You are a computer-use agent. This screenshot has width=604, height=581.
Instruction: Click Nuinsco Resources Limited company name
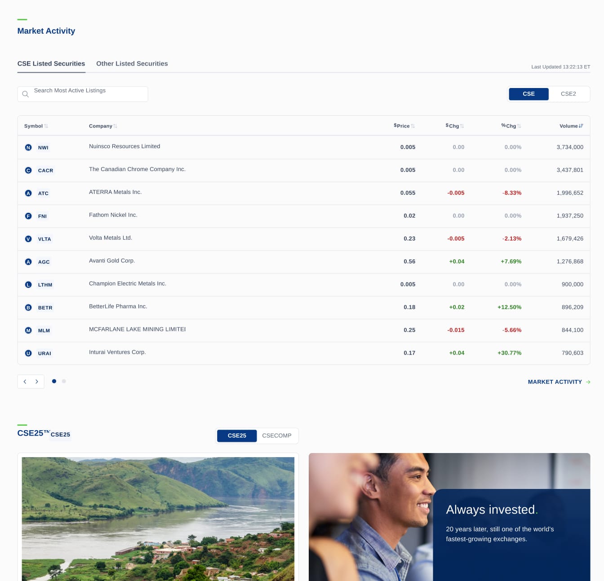pyautogui.click(x=124, y=146)
